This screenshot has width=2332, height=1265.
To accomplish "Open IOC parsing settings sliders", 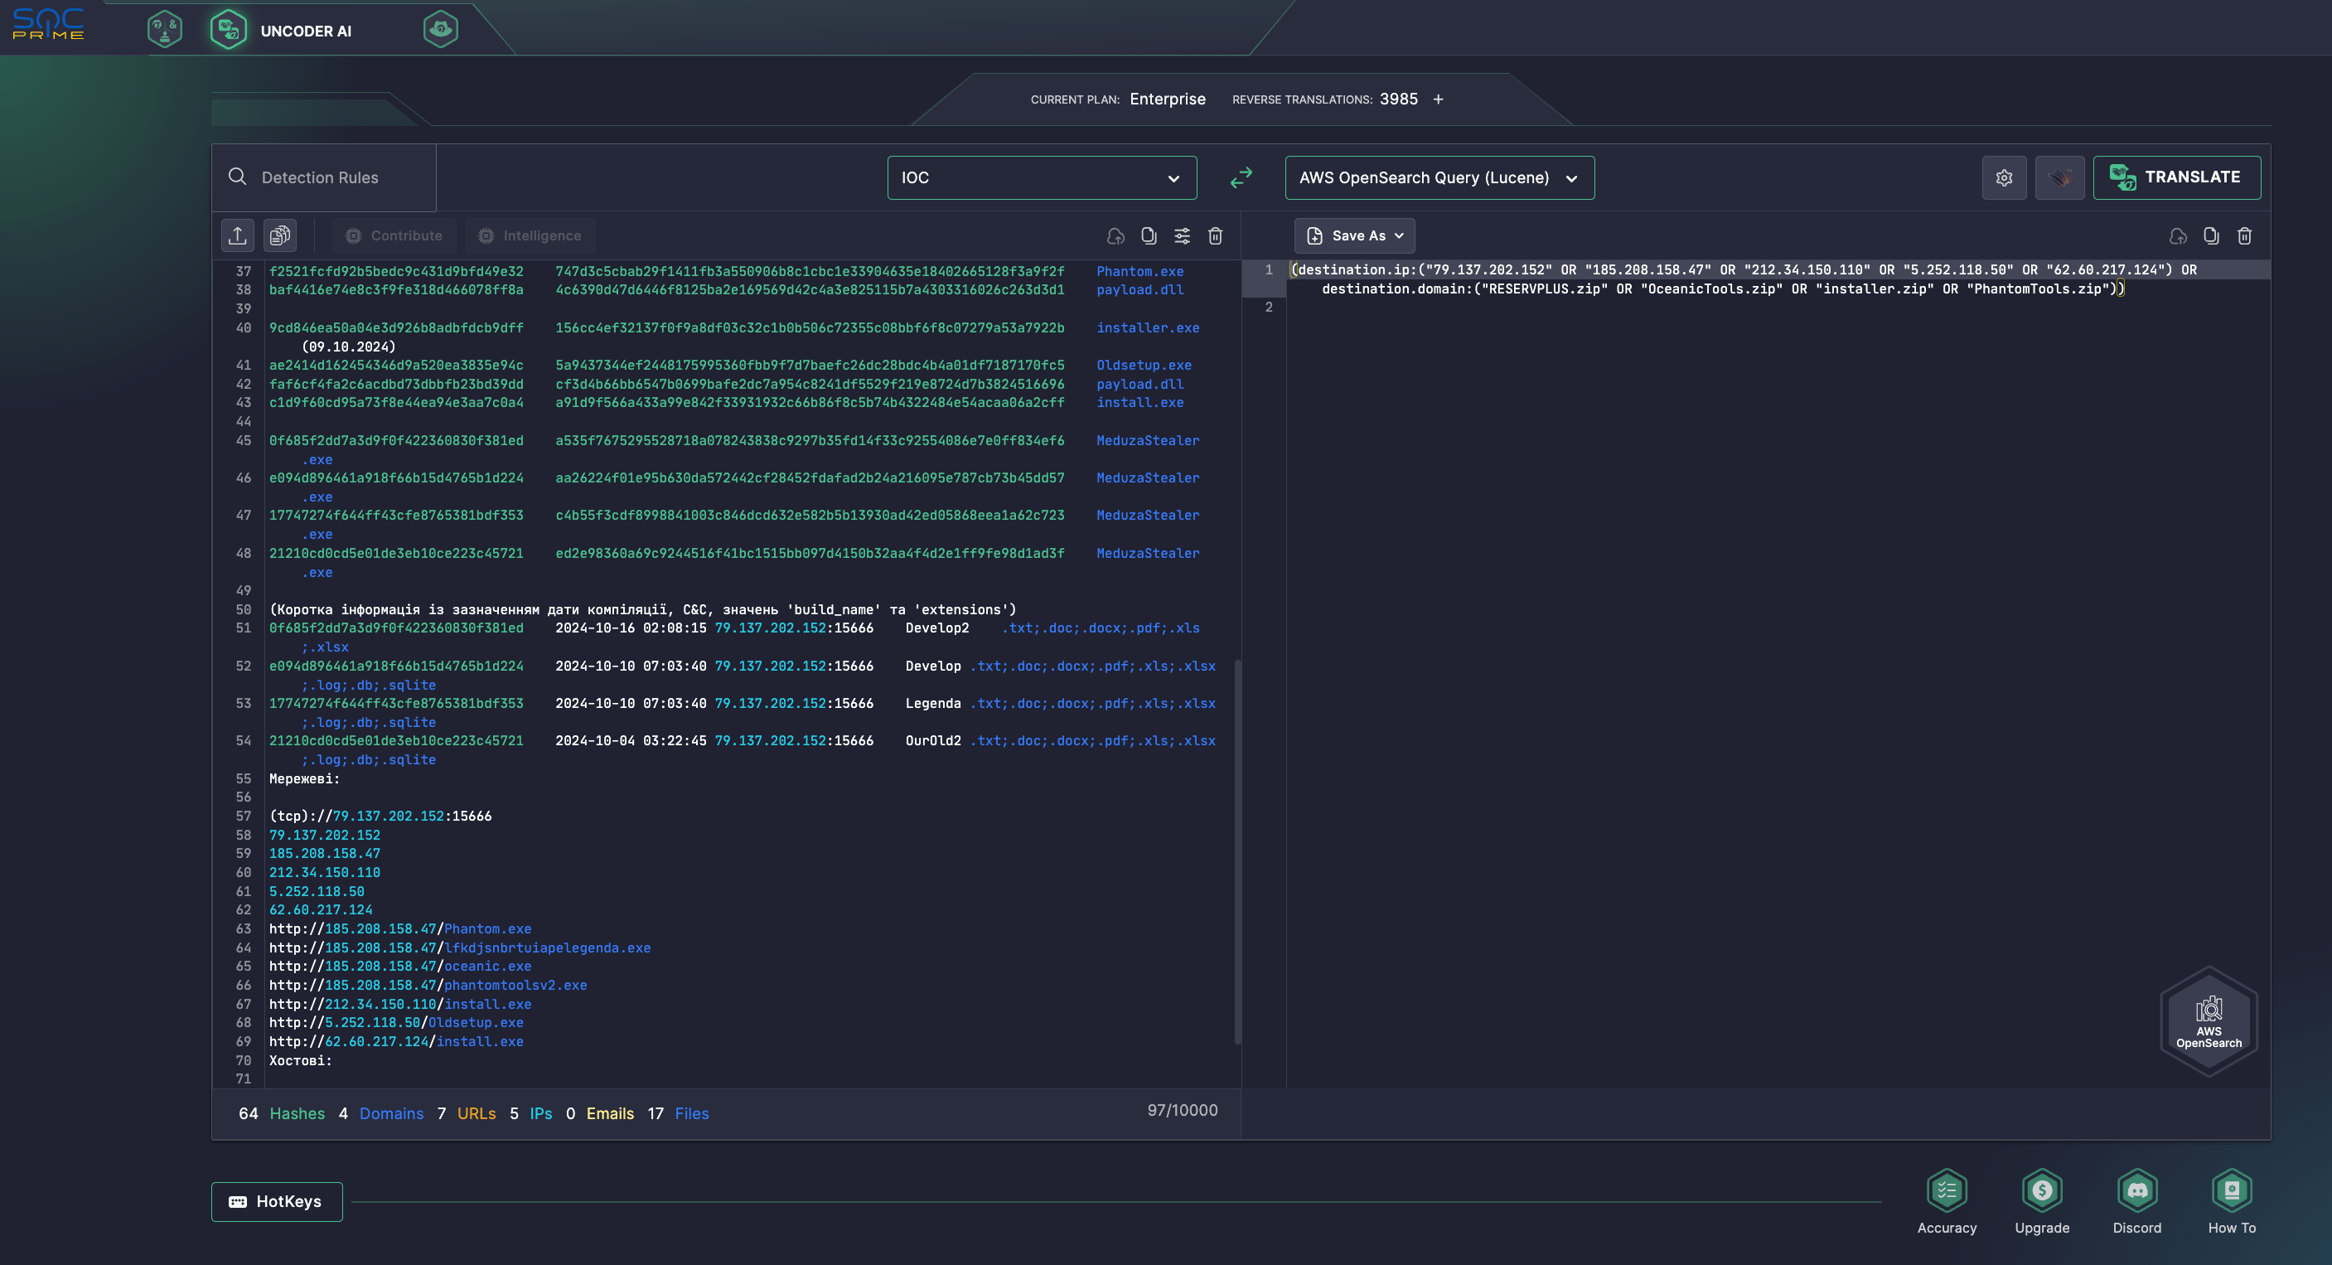I will coord(1183,236).
